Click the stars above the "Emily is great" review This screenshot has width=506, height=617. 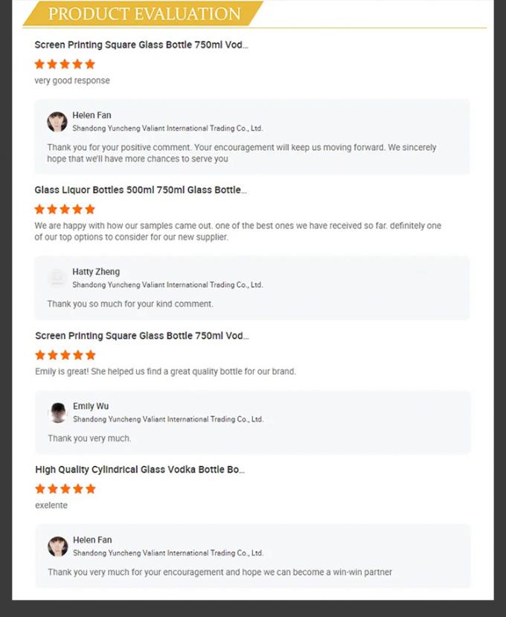(x=65, y=355)
